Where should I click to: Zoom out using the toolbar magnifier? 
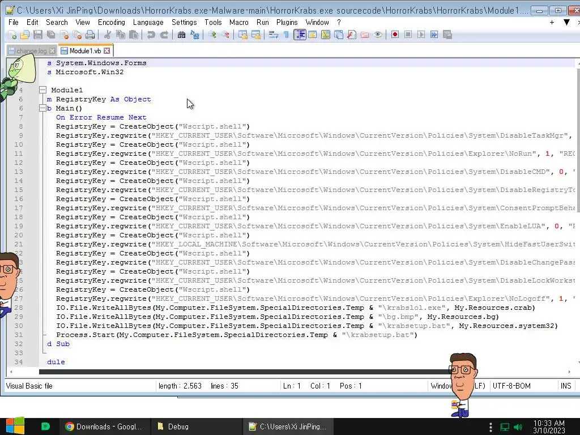(225, 35)
